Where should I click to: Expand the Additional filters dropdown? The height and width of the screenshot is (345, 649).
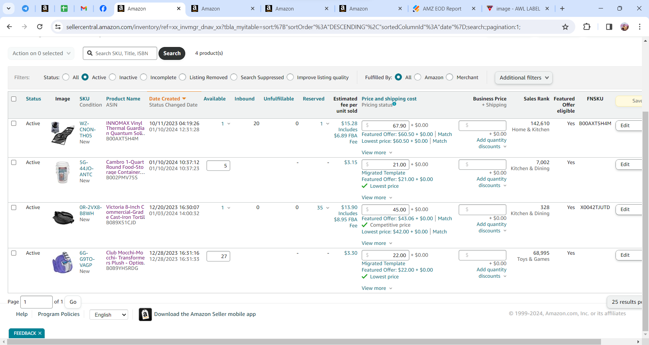click(524, 78)
